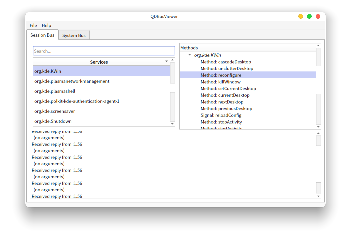Select Method: previousDesktop
The image size is (351, 236).
pos(226,108)
